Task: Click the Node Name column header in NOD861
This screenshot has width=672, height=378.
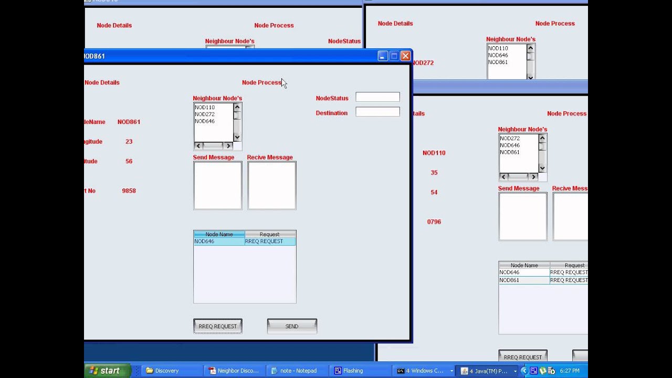Action: pos(219,234)
